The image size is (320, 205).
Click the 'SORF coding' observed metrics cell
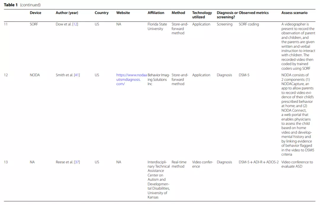tap(249, 24)
